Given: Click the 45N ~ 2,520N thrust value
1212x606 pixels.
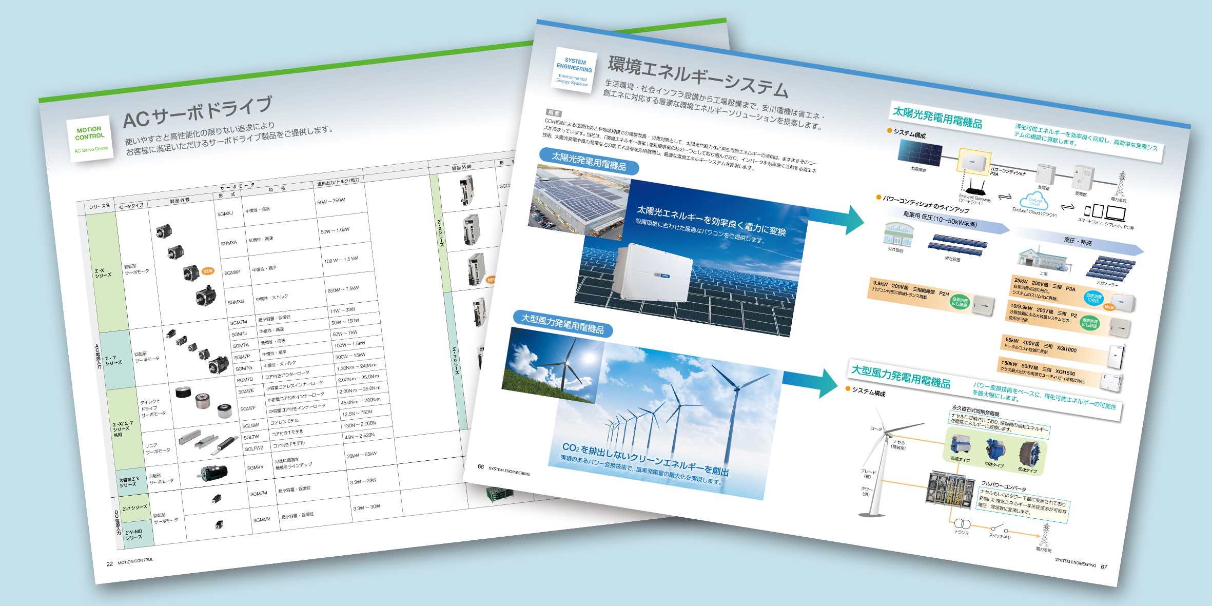Looking at the screenshot, I should [360, 436].
